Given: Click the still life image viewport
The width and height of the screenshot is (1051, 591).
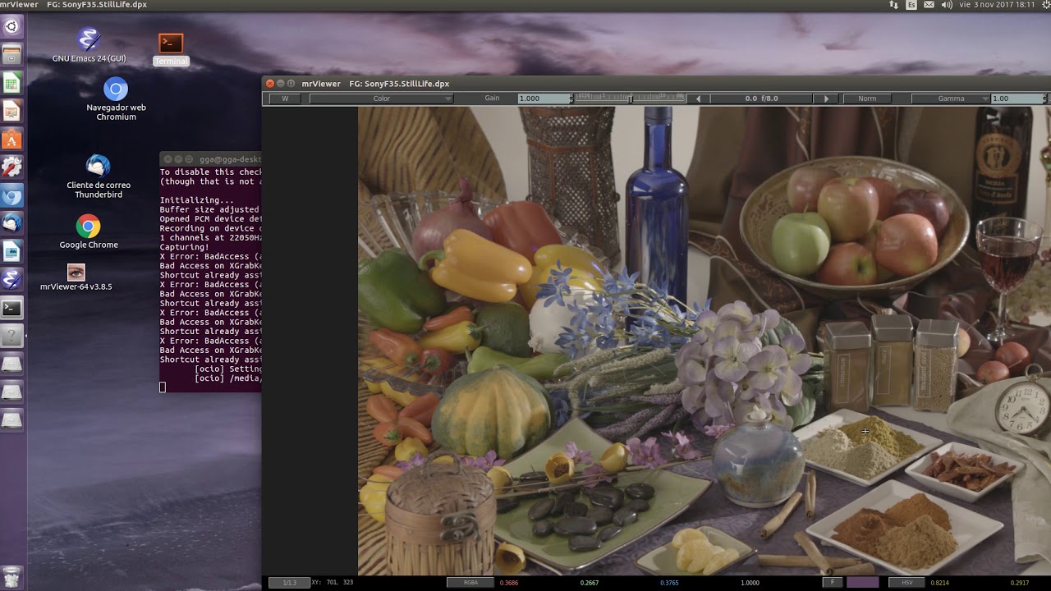Looking at the screenshot, I should tap(704, 341).
